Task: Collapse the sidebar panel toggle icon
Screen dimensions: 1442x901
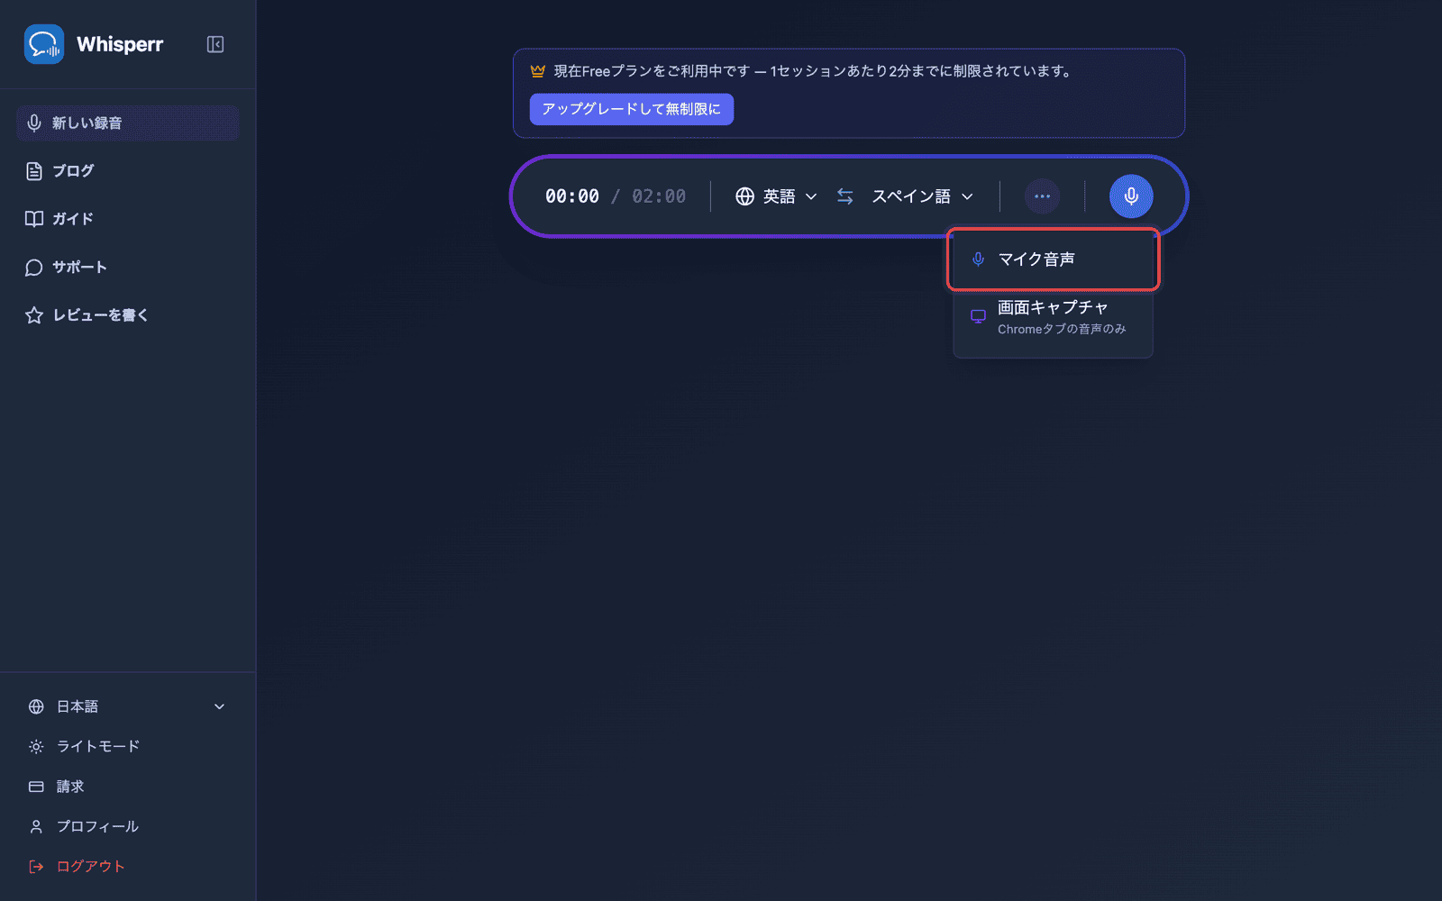Action: pyautogui.click(x=215, y=44)
